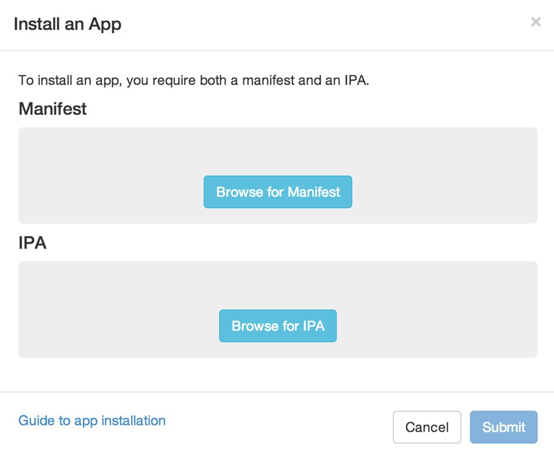554x458 pixels.
Task: Click empty space above the Browse for Manifest button
Action: point(278,150)
